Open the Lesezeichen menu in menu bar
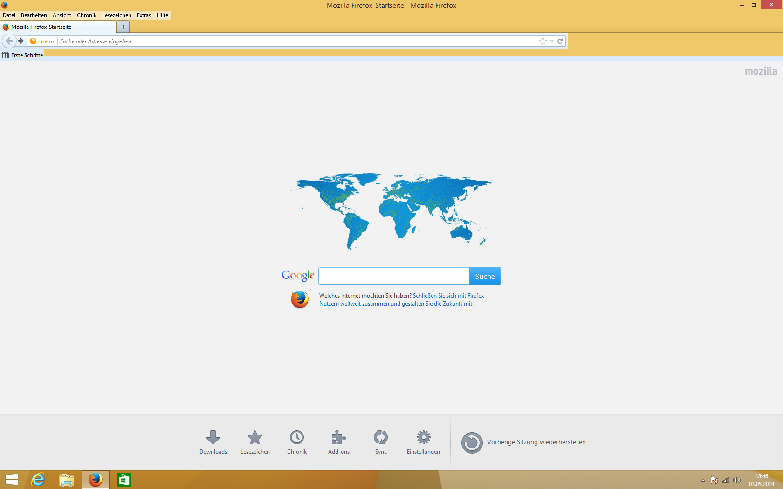Image resolution: width=783 pixels, height=489 pixels. click(x=117, y=15)
